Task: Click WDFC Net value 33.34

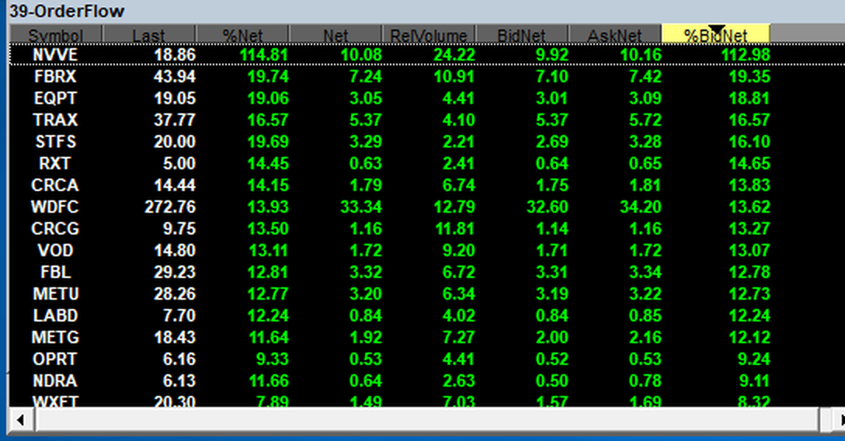Action: (361, 207)
